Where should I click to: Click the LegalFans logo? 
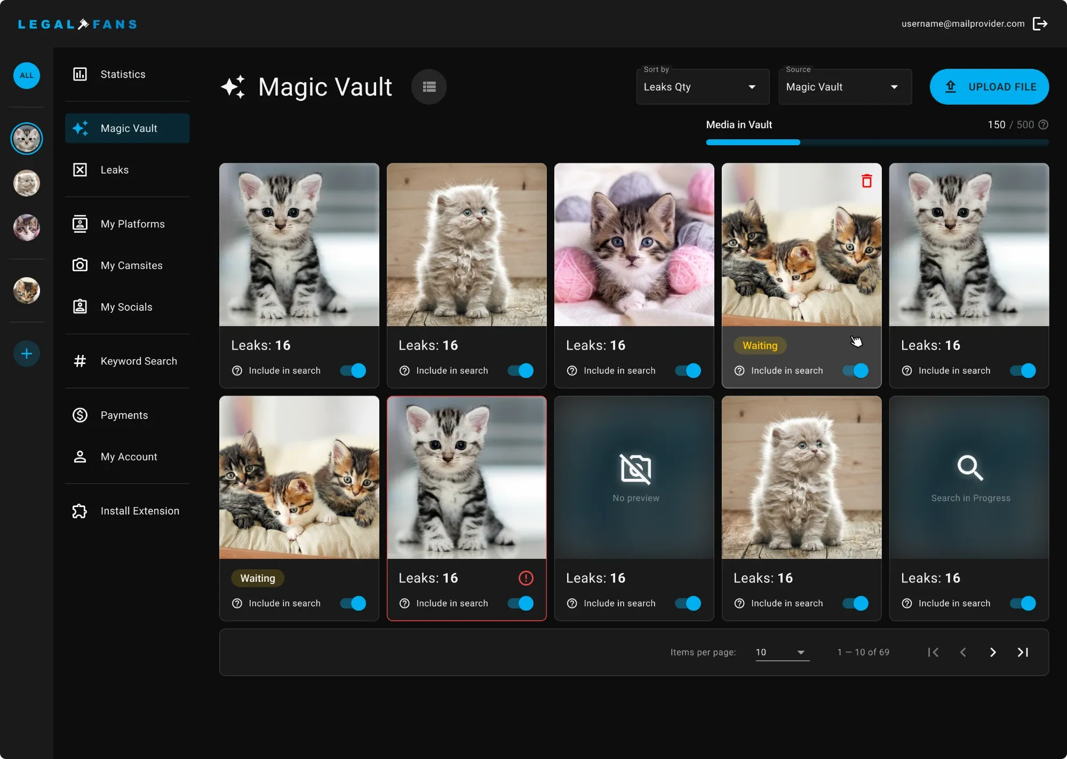tap(77, 24)
